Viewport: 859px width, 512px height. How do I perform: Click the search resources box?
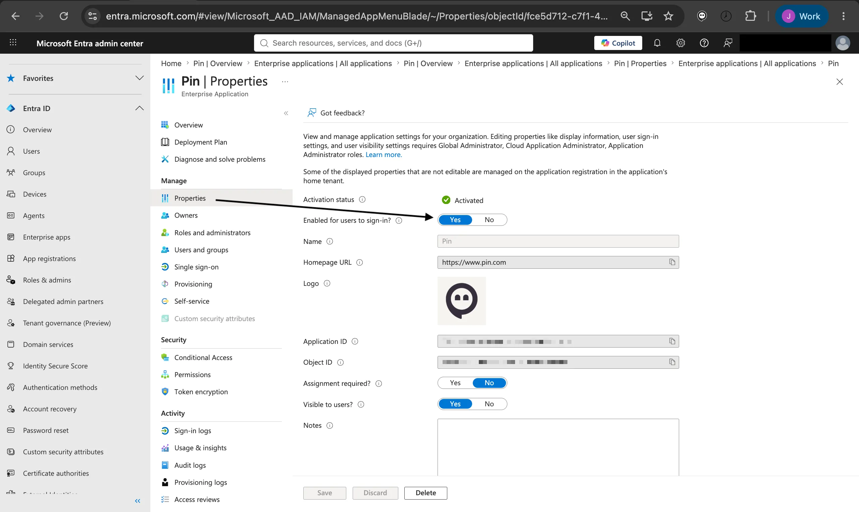[x=393, y=43]
